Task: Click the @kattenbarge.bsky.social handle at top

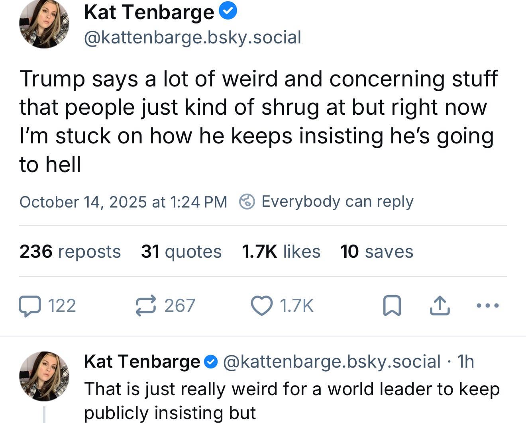Action: point(192,37)
